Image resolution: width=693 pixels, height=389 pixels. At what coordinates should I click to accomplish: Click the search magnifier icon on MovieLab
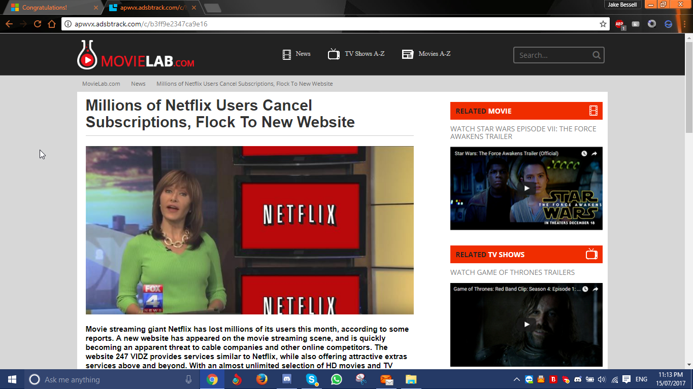[x=597, y=55]
